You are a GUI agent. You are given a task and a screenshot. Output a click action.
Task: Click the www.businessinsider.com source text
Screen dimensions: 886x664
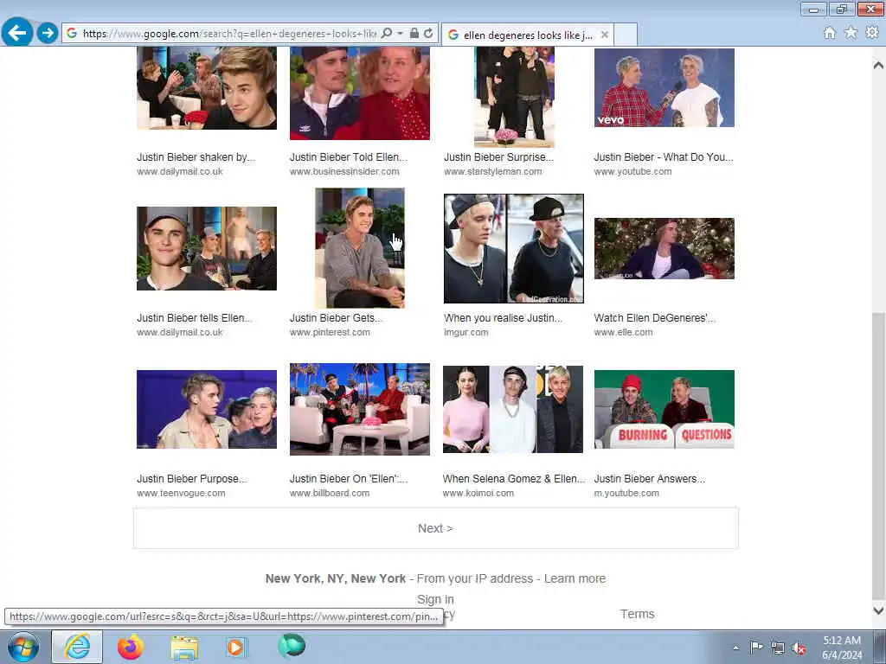(x=344, y=172)
